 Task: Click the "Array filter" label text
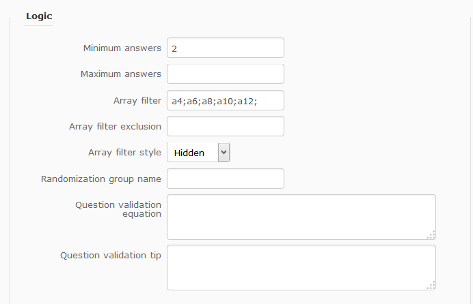pyautogui.click(x=137, y=100)
